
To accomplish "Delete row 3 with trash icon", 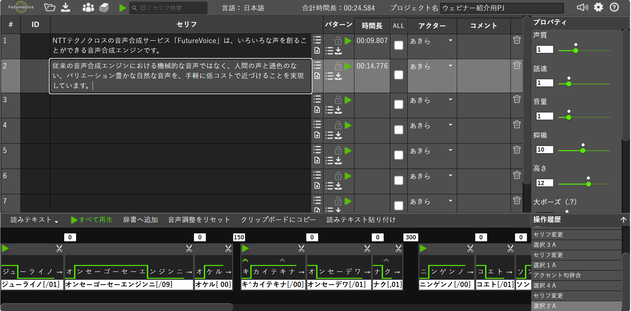I will [517, 99].
